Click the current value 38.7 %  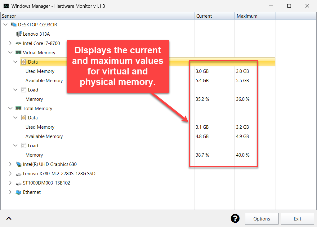tap(202, 155)
